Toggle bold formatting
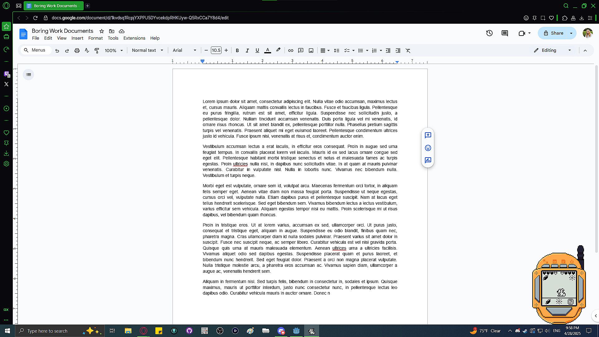599x337 pixels. (237, 51)
